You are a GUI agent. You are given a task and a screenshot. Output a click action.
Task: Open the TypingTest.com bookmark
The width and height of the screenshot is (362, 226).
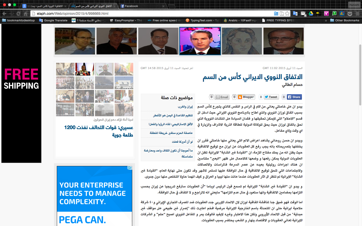pos(202,20)
